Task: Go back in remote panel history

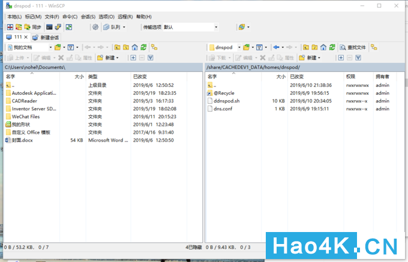Action: tap(277, 47)
